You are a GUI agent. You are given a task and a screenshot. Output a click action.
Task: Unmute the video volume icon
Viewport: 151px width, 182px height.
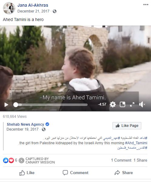click(x=142, y=104)
